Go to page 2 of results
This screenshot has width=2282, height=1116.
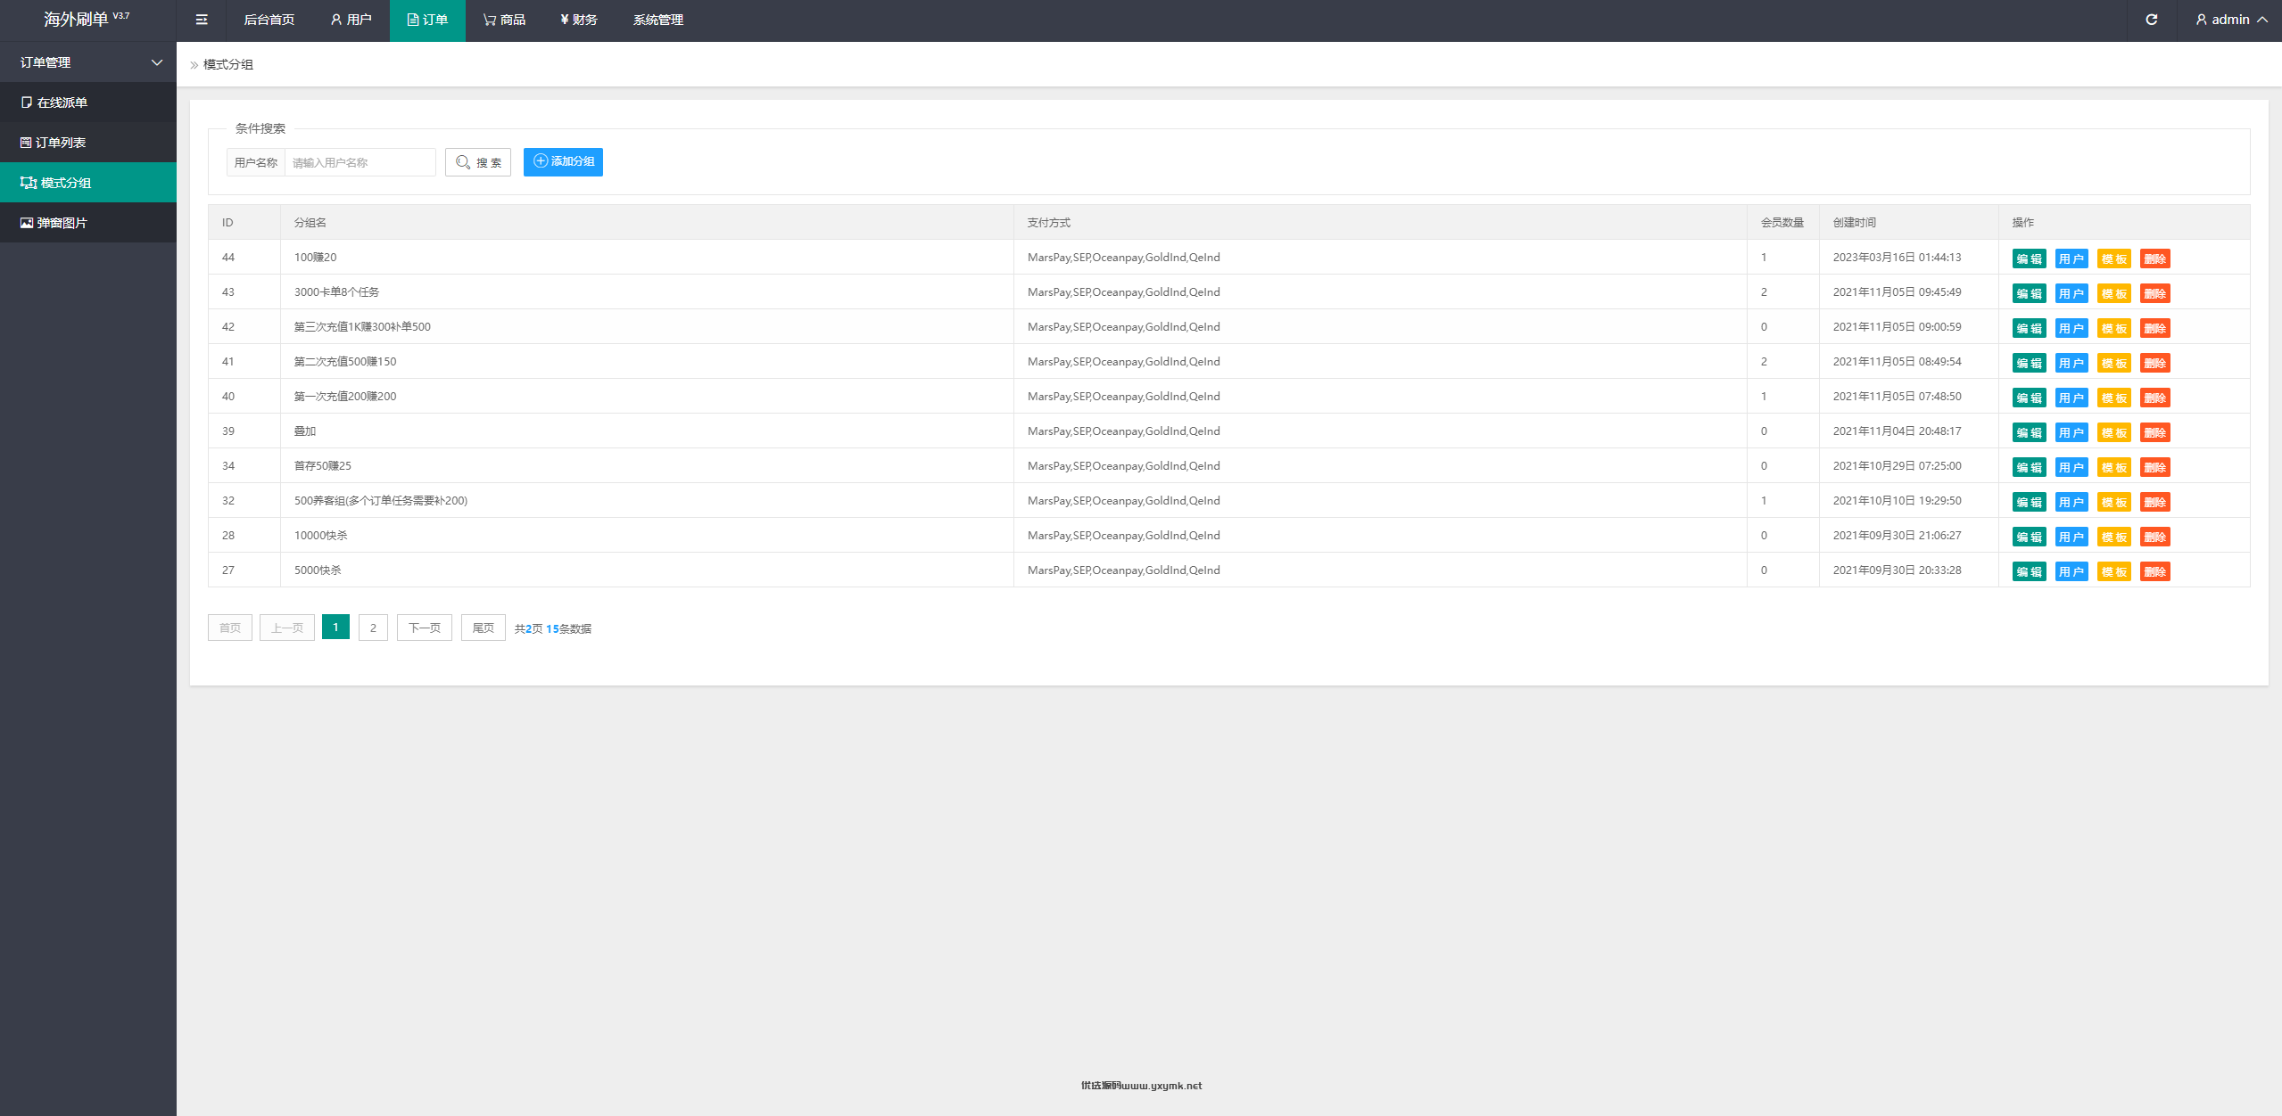[x=373, y=628]
